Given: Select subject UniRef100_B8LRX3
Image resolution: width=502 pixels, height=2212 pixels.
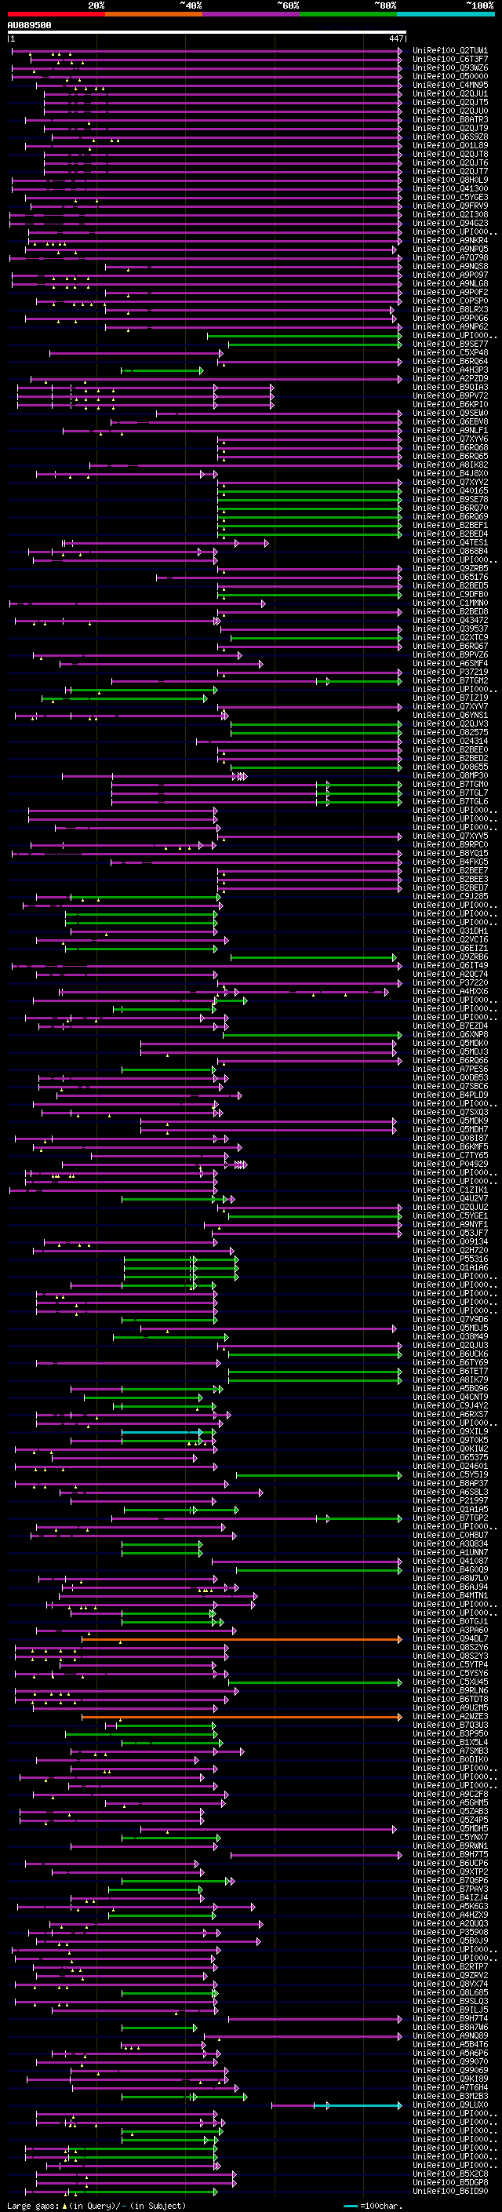Looking at the screenshot, I should pyautogui.click(x=450, y=309).
